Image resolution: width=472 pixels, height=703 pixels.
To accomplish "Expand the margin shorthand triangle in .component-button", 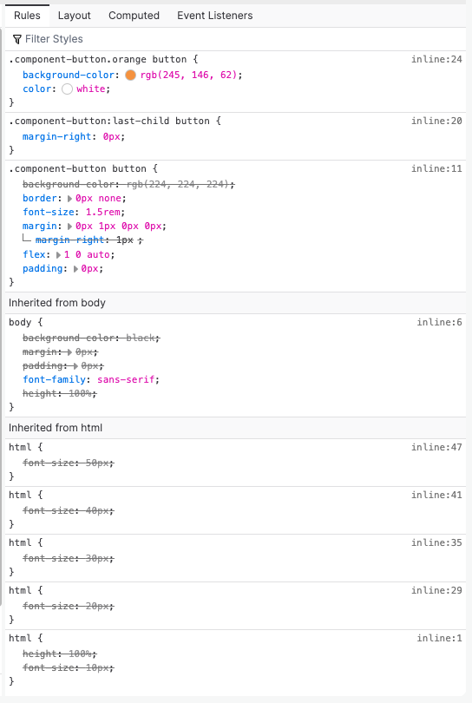I will pyautogui.click(x=70, y=226).
